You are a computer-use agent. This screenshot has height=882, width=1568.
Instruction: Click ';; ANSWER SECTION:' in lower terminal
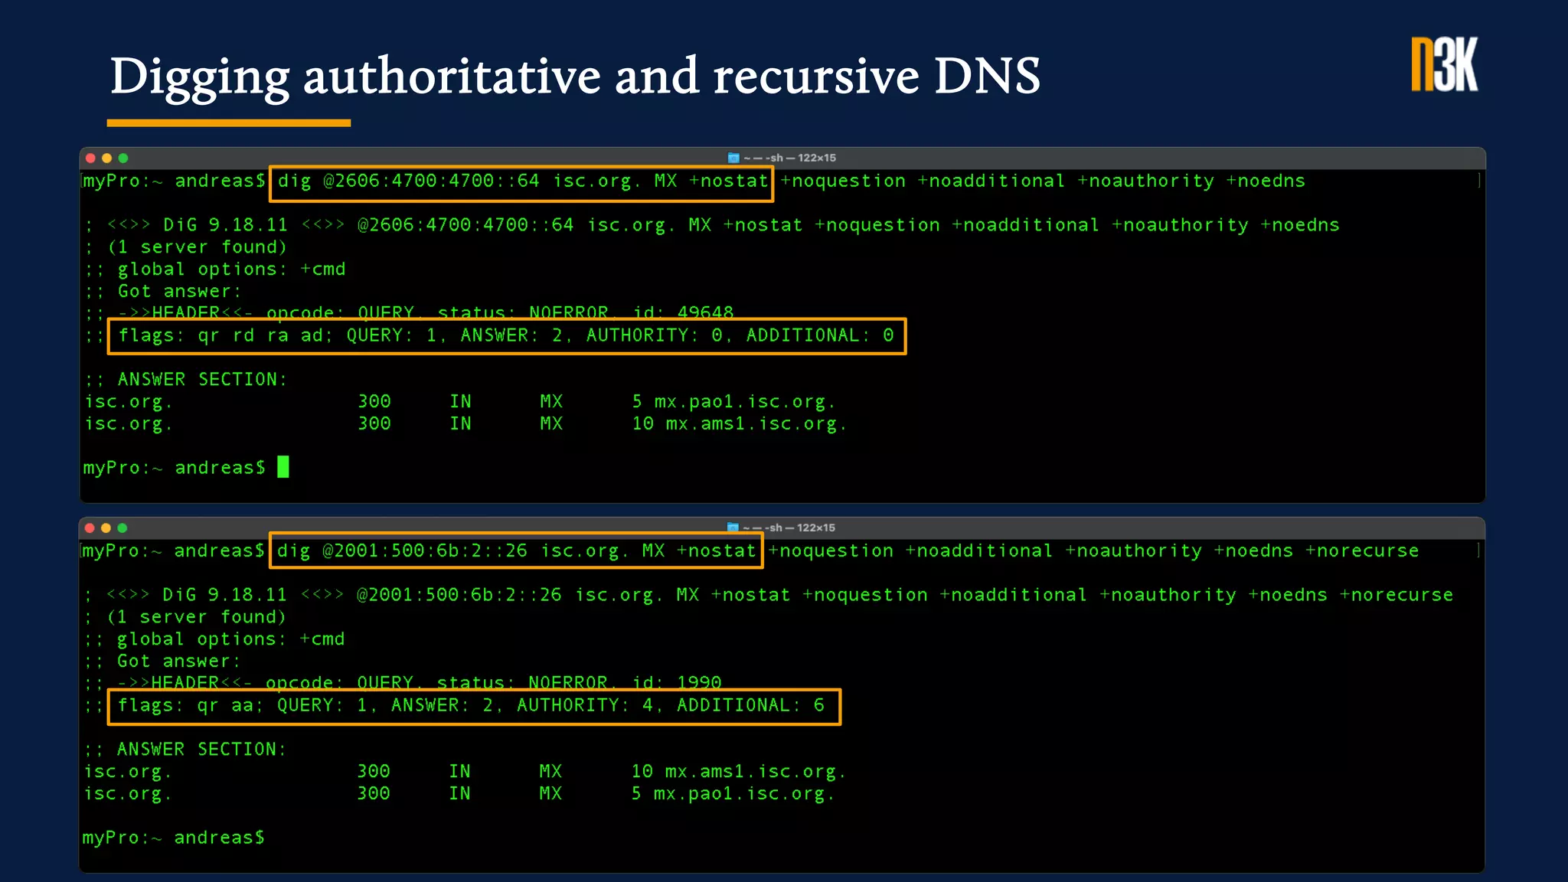(185, 750)
